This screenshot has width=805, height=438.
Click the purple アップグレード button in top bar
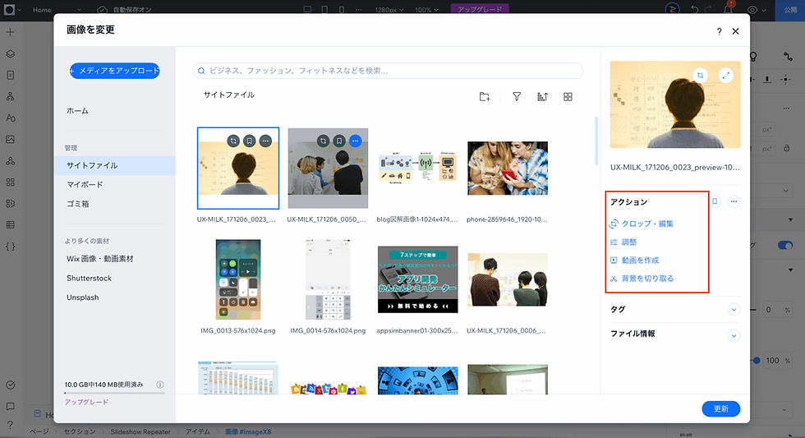(480, 9)
